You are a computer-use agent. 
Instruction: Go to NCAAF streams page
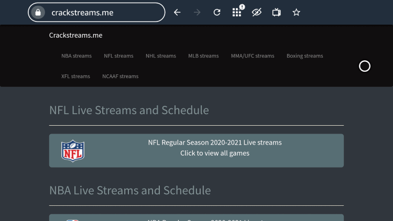click(121, 76)
